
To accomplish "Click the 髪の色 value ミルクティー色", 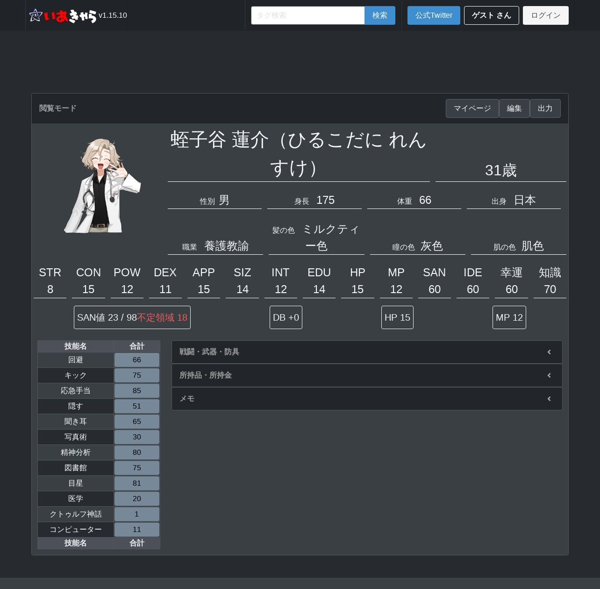I will [x=331, y=237].
